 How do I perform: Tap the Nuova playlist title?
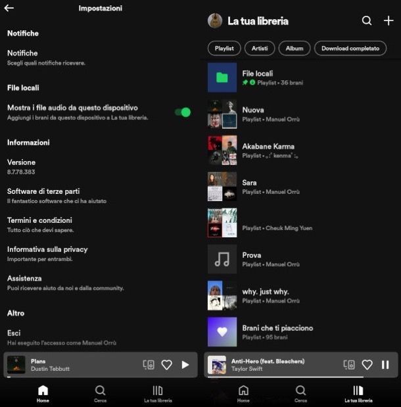tap(253, 110)
